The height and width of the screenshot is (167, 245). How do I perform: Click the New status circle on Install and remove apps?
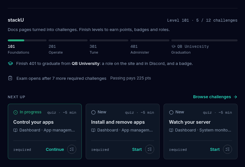pos(93,112)
